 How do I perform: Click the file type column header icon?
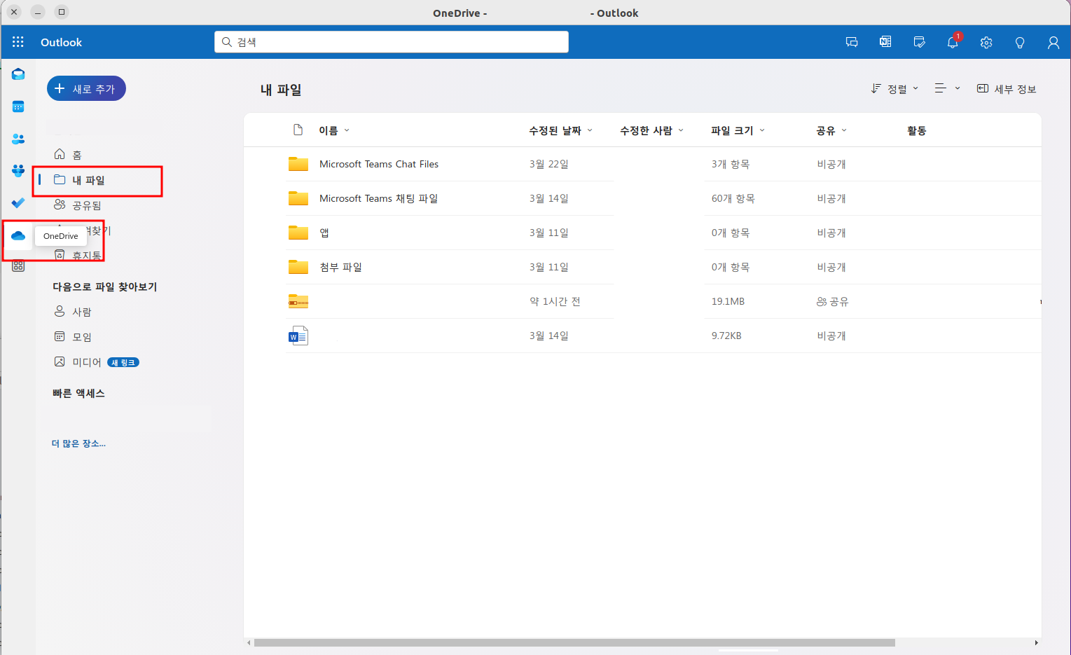coord(298,130)
